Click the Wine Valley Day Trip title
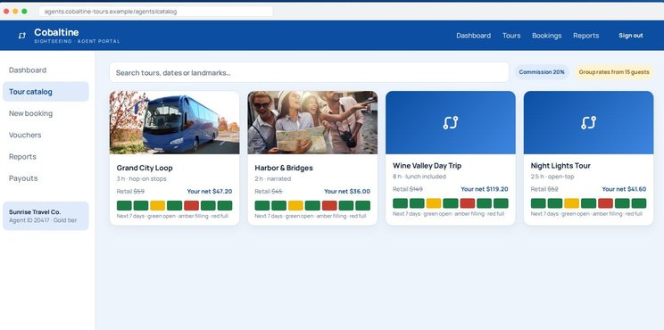The width and height of the screenshot is (664, 330). [x=427, y=166]
